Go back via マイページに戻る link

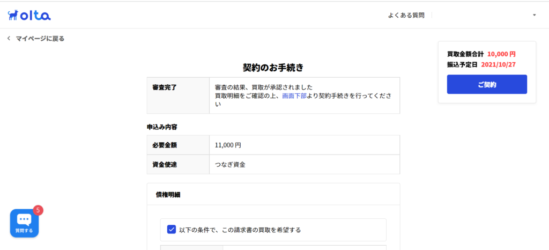click(x=40, y=39)
